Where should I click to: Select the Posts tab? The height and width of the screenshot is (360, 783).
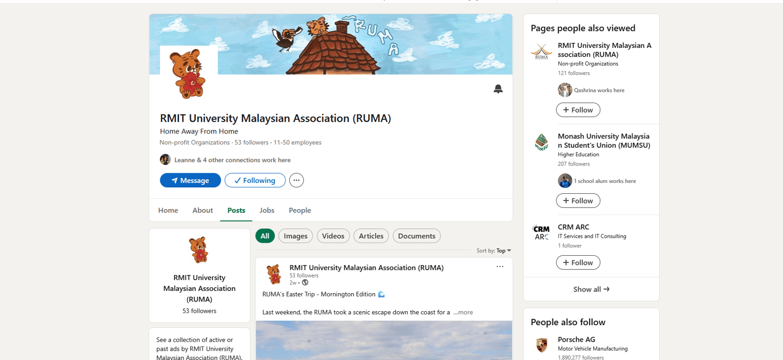[x=236, y=210]
